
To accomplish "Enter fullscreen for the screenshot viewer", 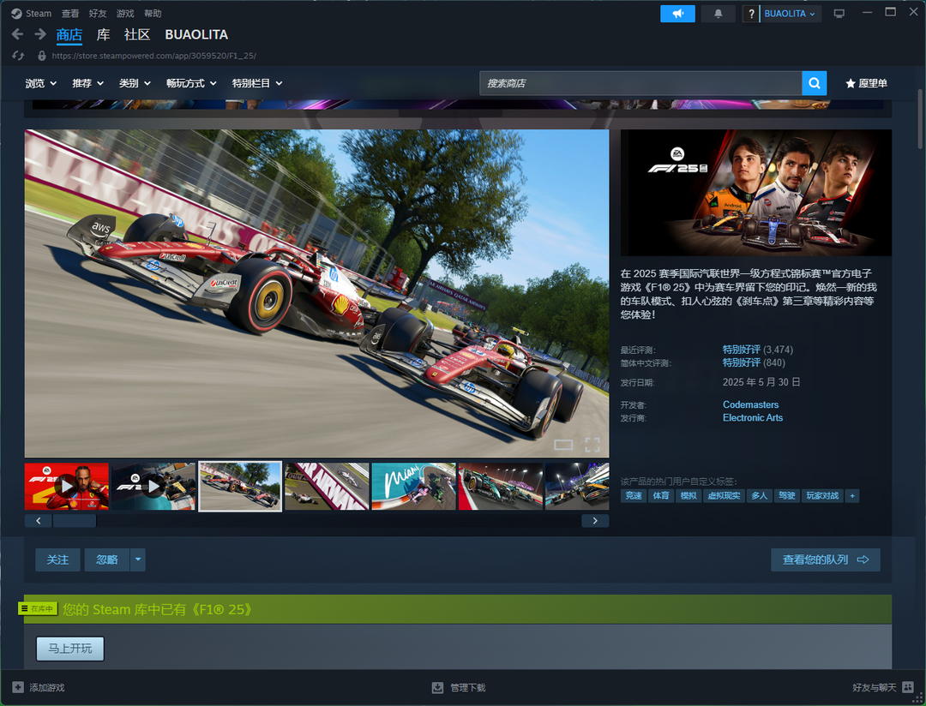I will pyautogui.click(x=592, y=444).
